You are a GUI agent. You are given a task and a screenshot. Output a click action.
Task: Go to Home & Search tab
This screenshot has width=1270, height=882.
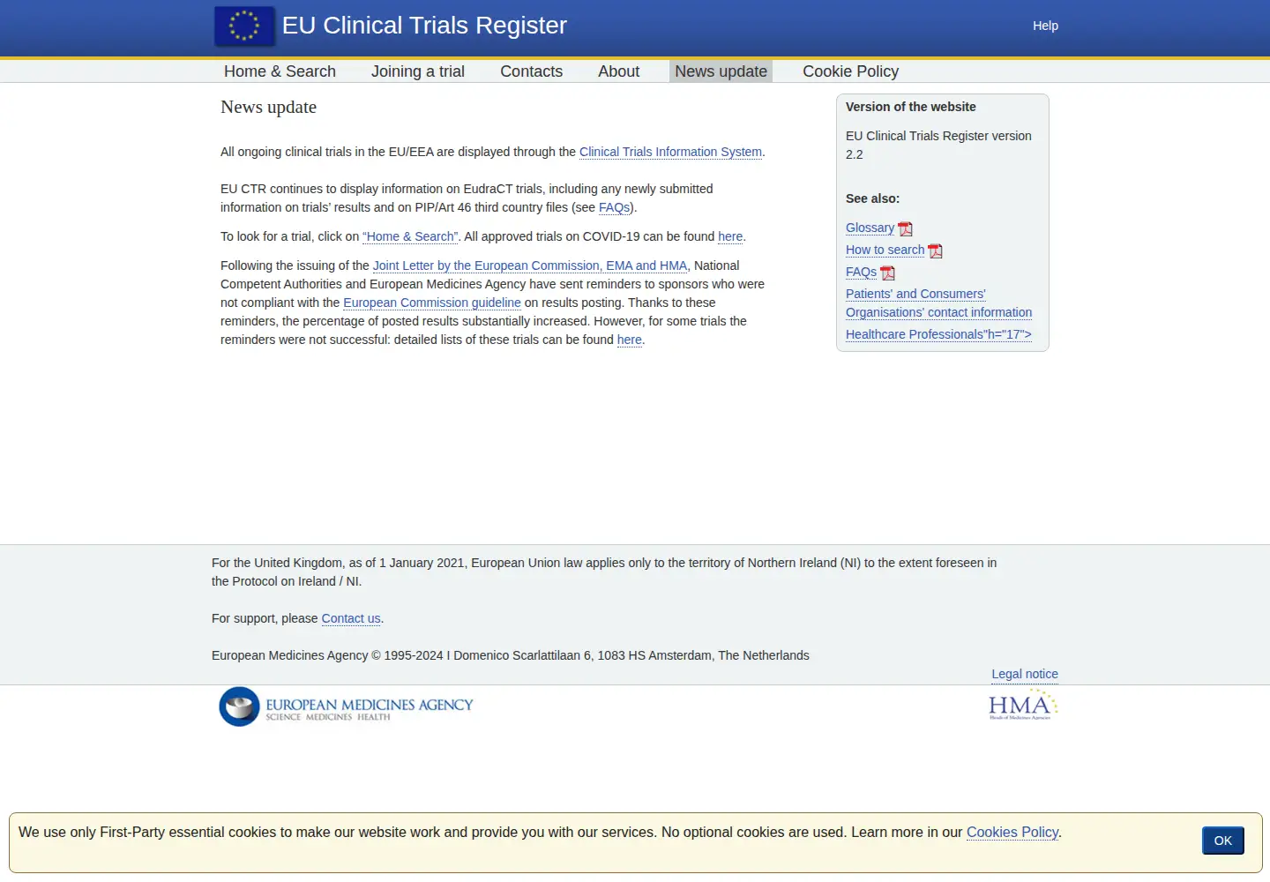point(280,71)
